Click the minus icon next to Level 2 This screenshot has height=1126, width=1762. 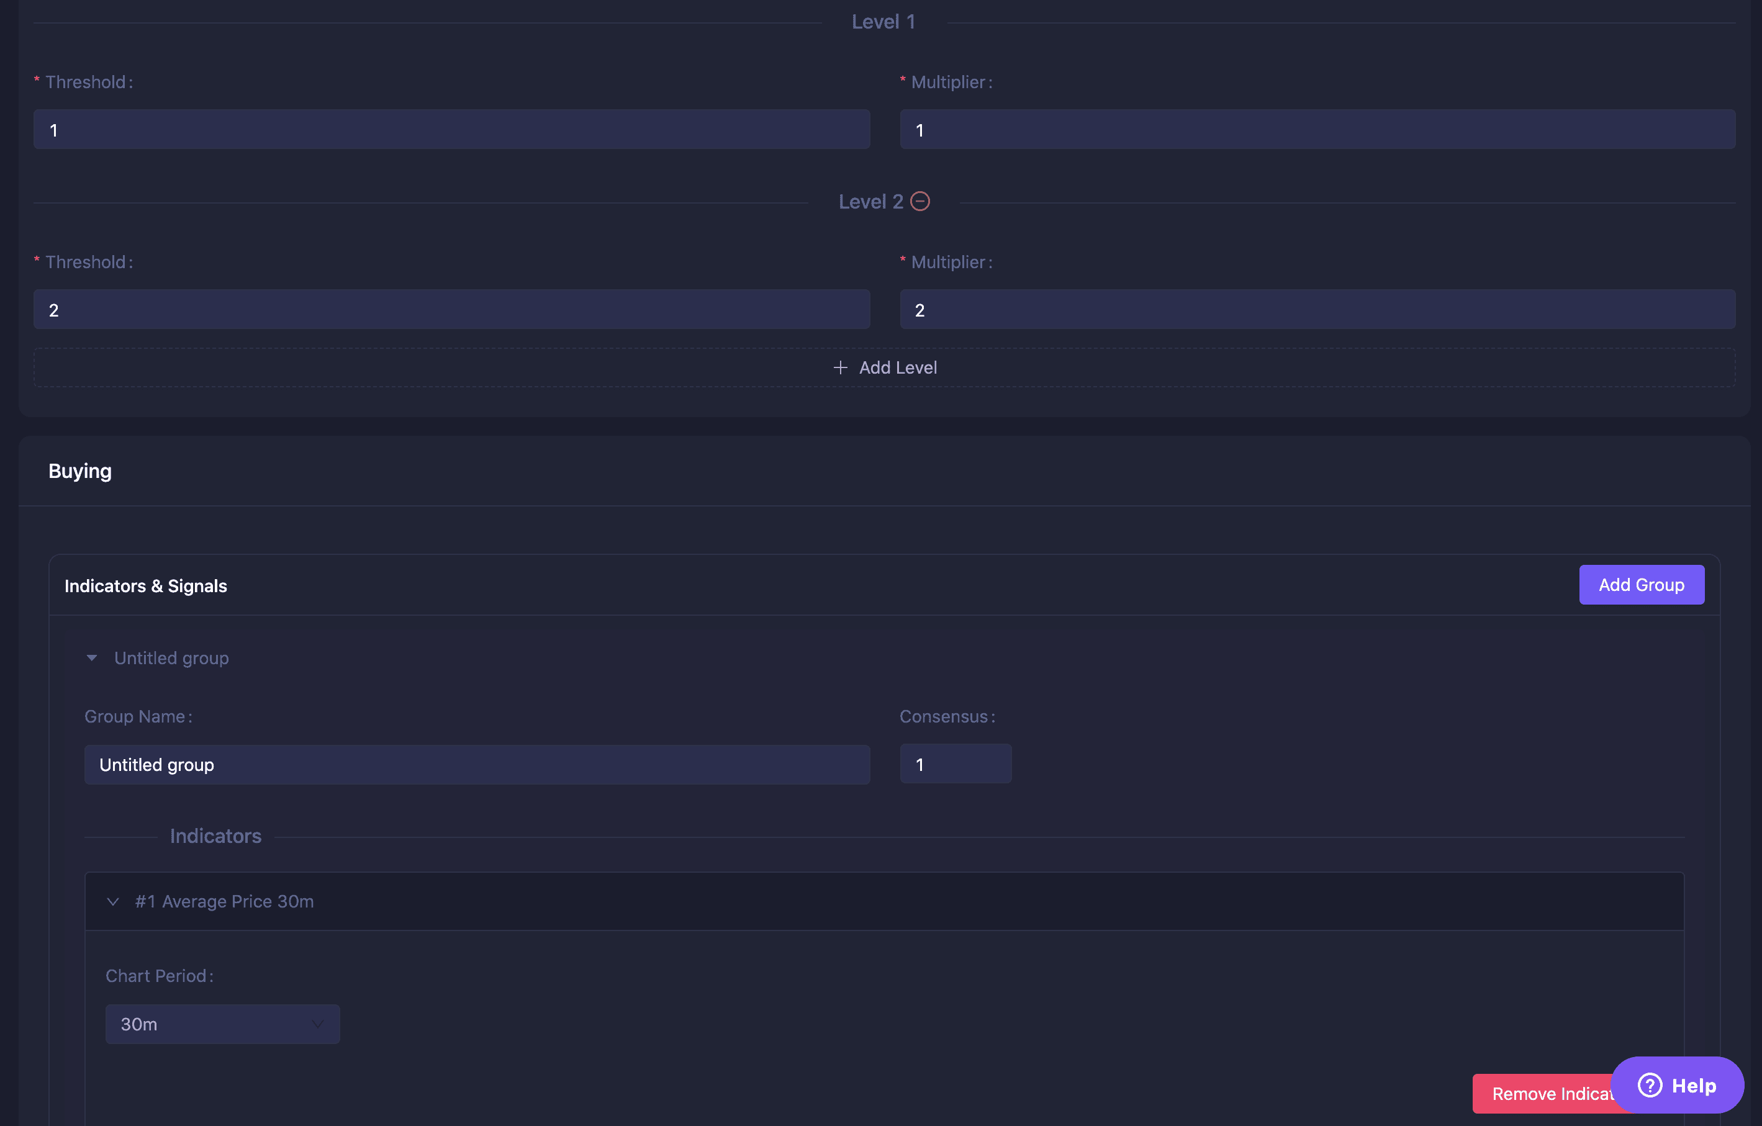[x=922, y=200]
